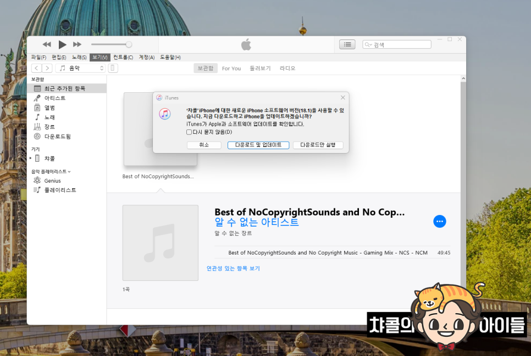This screenshot has width=531, height=356.
Task: Click the 취소 button in the dialog
Action: click(204, 145)
